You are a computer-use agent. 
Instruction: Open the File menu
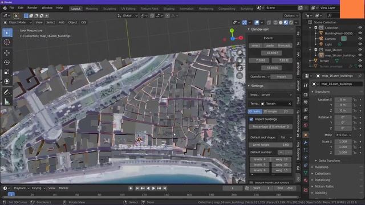point(11,8)
